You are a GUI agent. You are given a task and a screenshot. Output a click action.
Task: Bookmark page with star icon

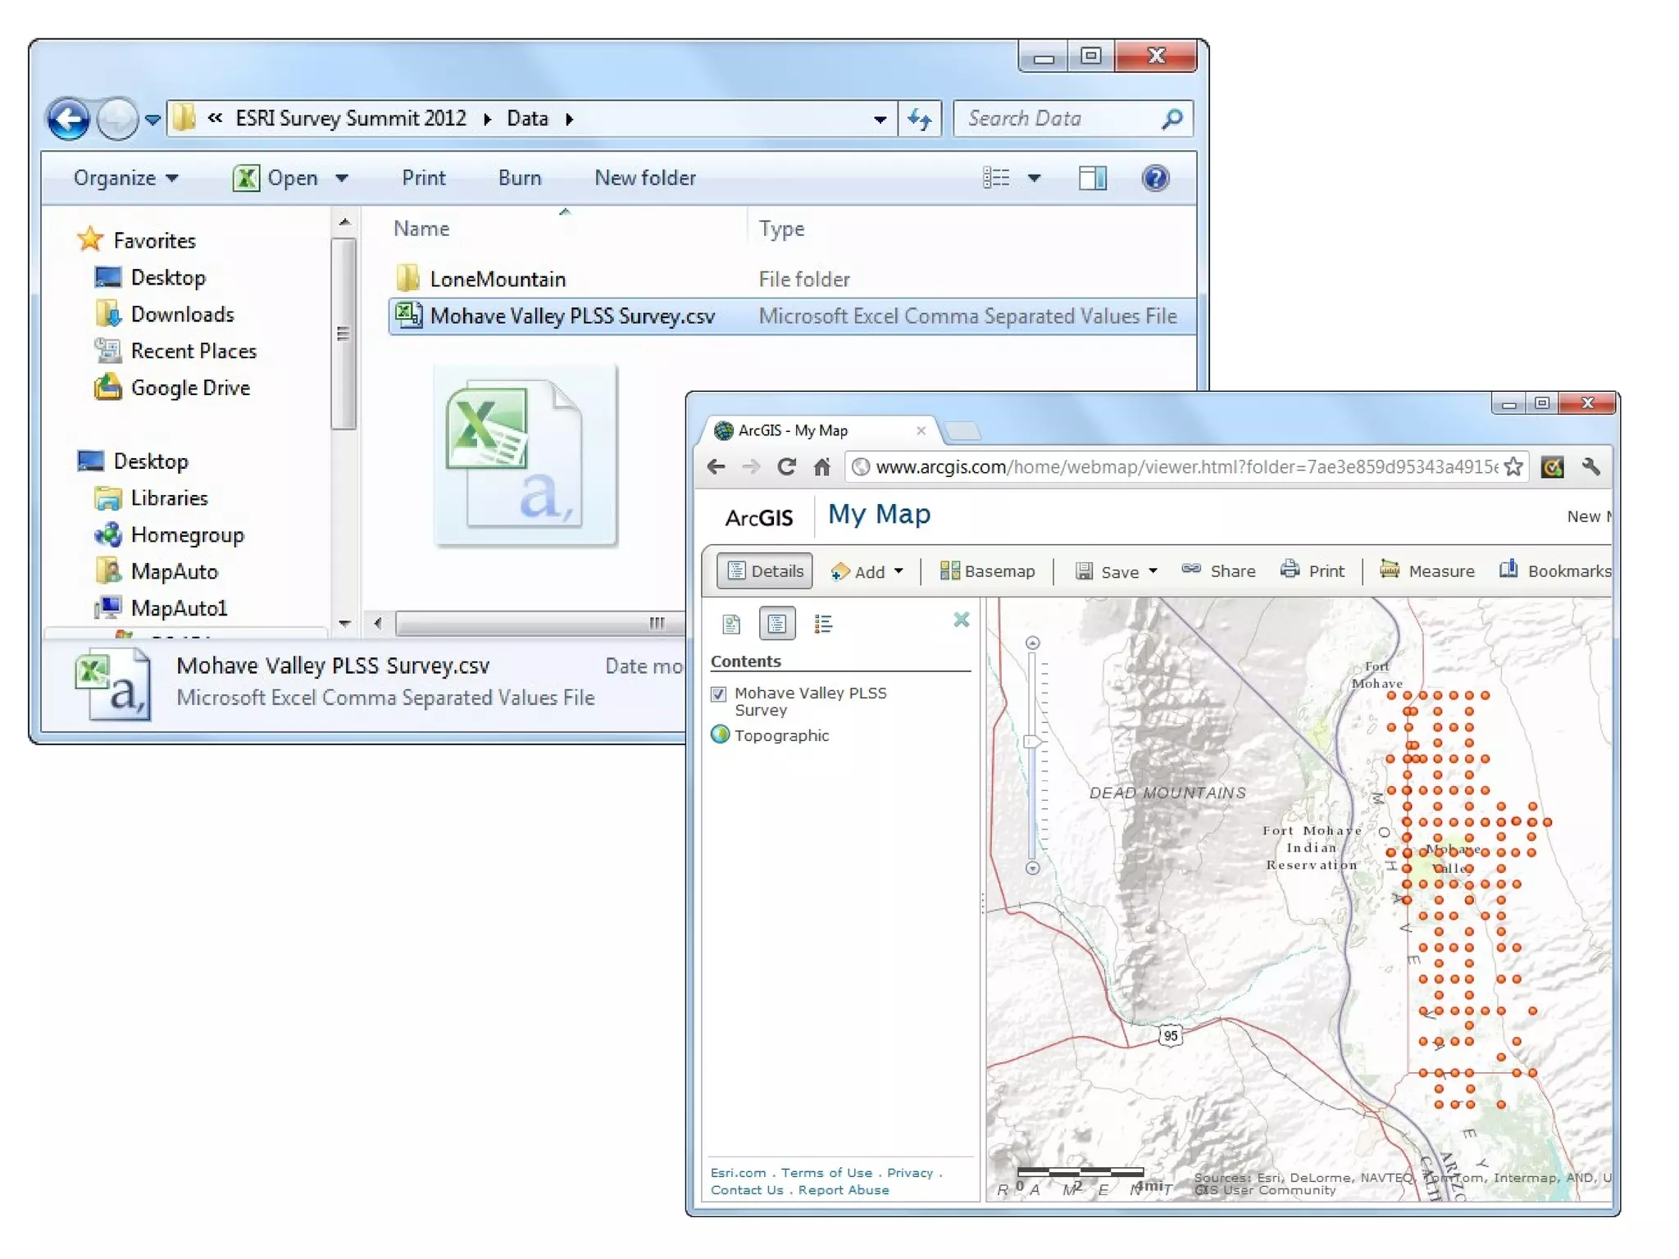click(1513, 467)
